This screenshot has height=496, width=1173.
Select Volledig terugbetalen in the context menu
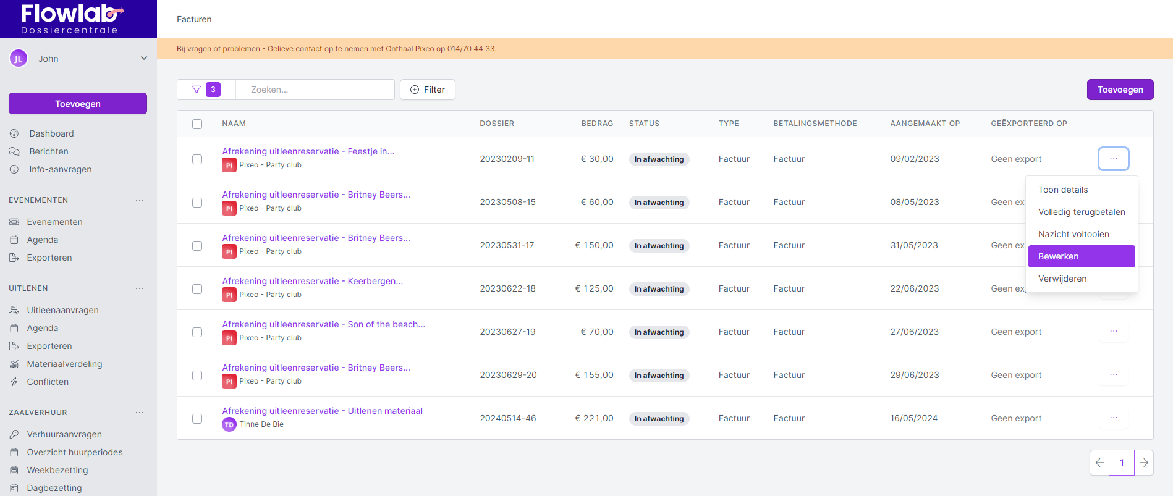[x=1081, y=212]
